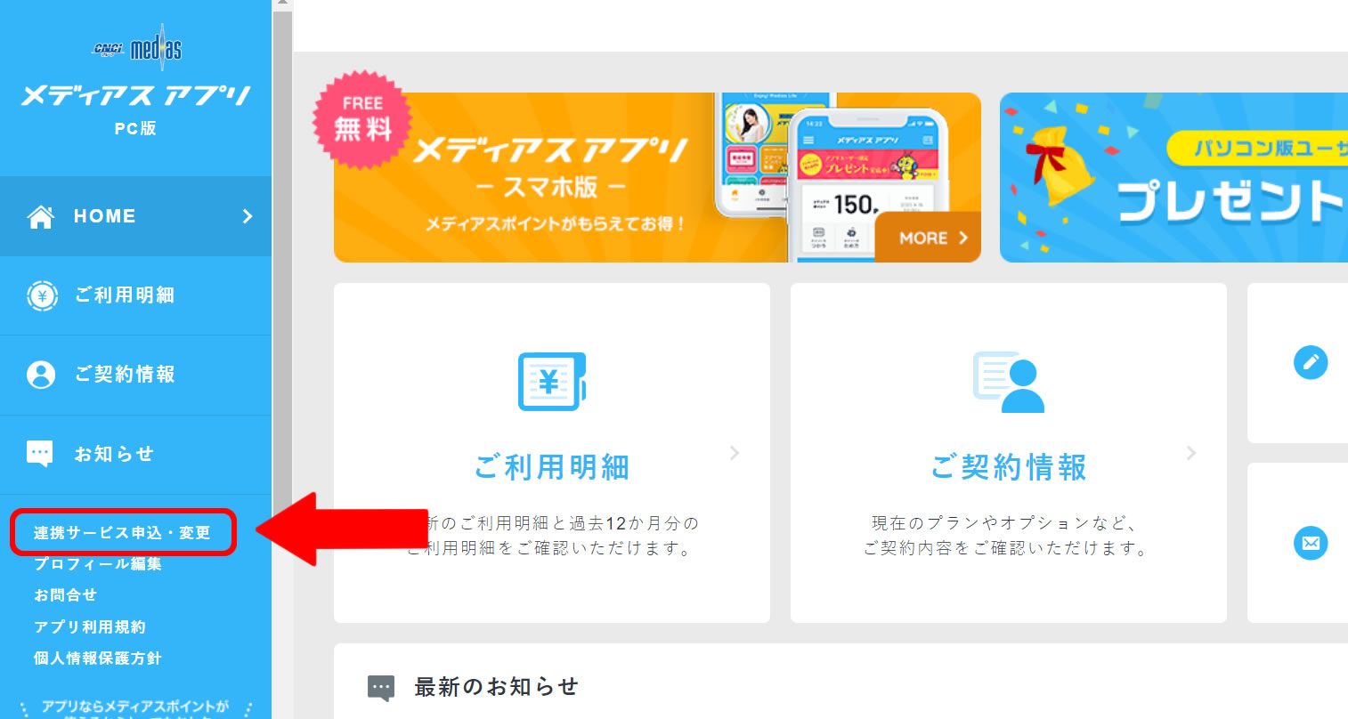Click the yen bill icon in ご利用明細 card
This screenshot has width=1348, height=719.
552,382
